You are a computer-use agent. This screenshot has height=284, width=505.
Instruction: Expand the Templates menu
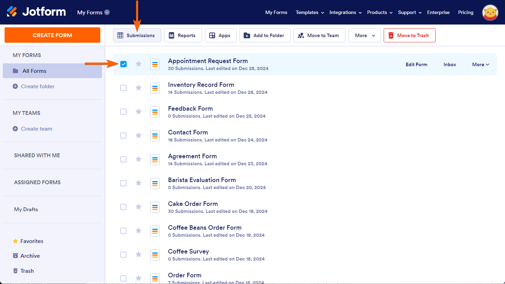(x=310, y=12)
